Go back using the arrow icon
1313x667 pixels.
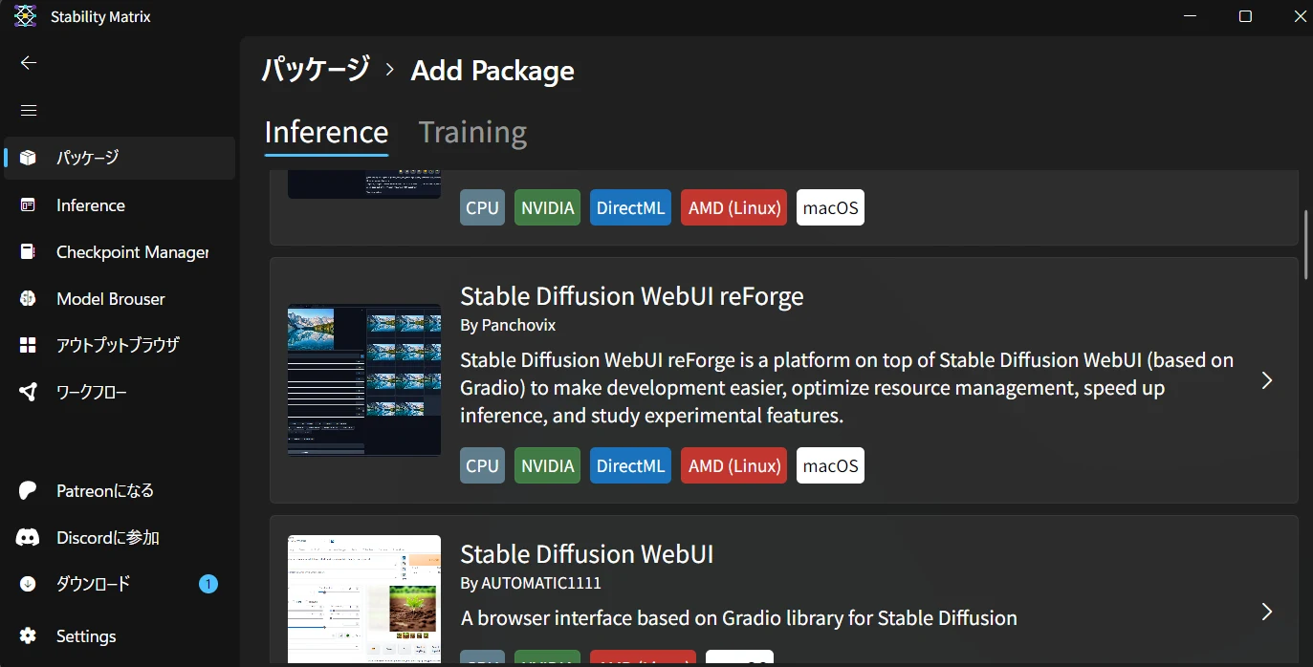point(29,62)
